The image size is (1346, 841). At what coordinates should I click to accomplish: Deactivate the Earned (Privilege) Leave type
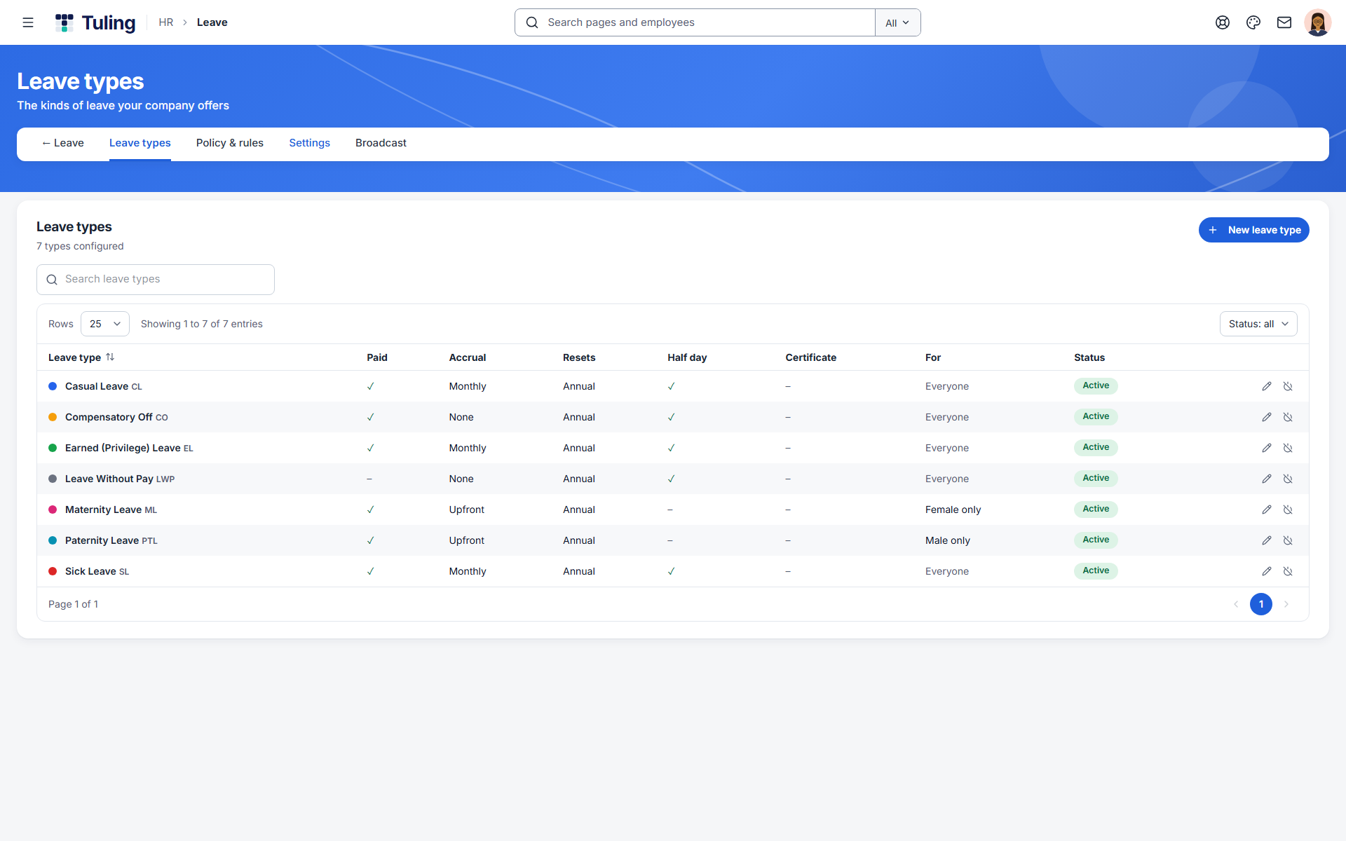1288,448
